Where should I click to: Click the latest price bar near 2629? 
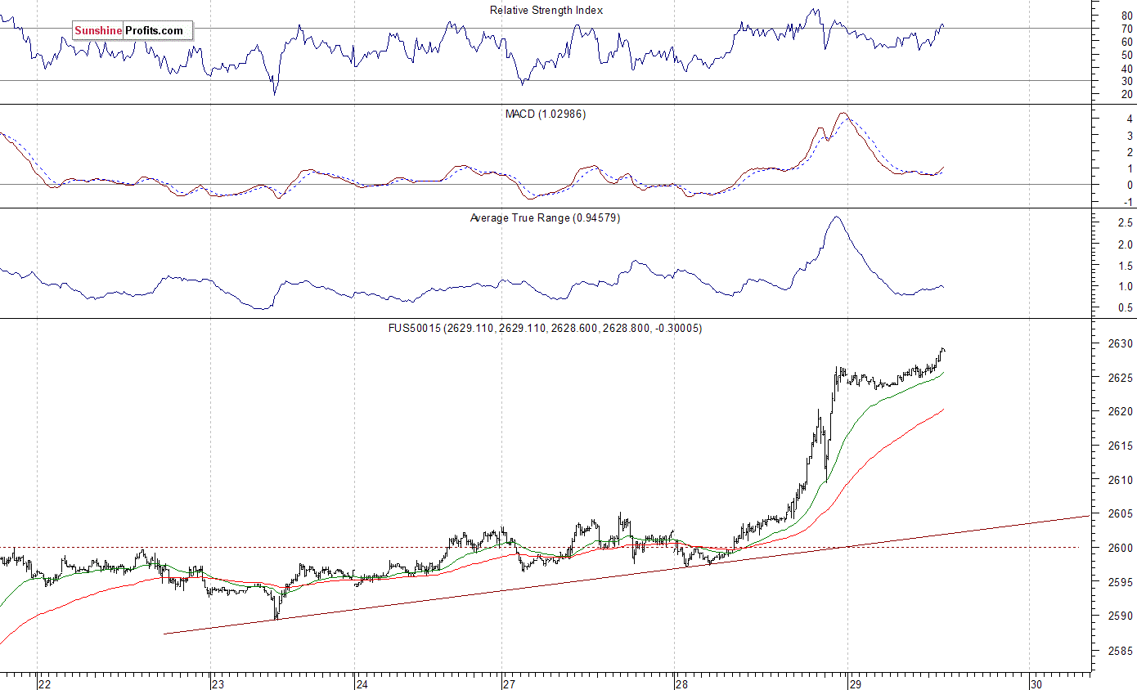tap(943, 350)
